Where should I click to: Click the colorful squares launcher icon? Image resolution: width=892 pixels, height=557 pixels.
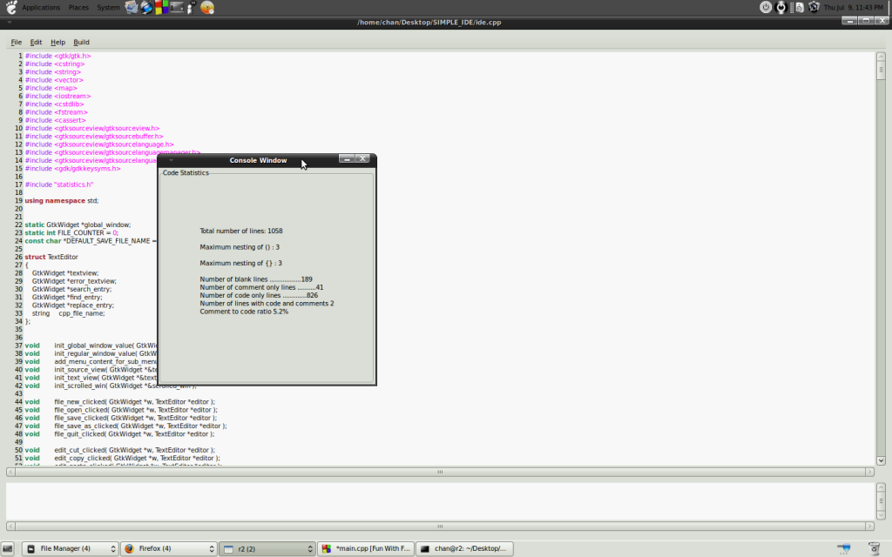(x=162, y=7)
